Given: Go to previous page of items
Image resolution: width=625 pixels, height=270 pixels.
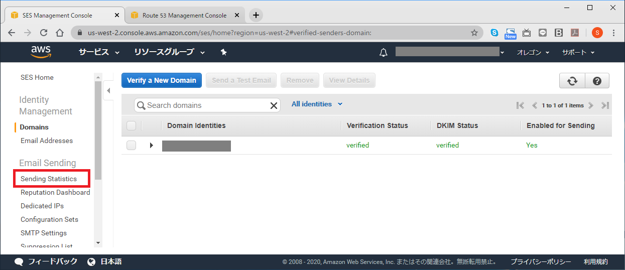Looking at the screenshot, I should click(x=535, y=105).
